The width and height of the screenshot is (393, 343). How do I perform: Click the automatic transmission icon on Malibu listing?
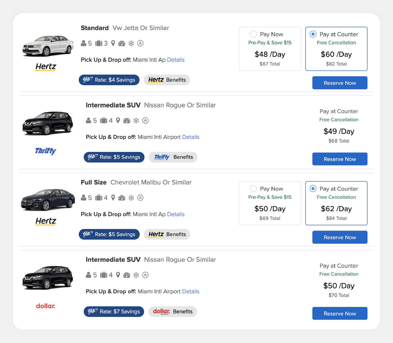pos(140,198)
